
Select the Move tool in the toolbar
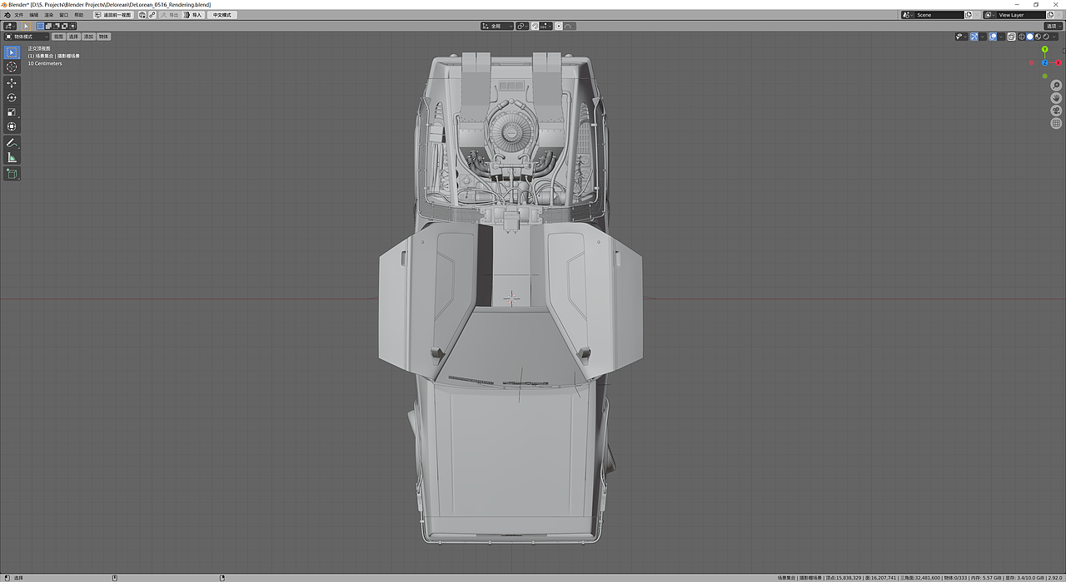pos(11,81)
